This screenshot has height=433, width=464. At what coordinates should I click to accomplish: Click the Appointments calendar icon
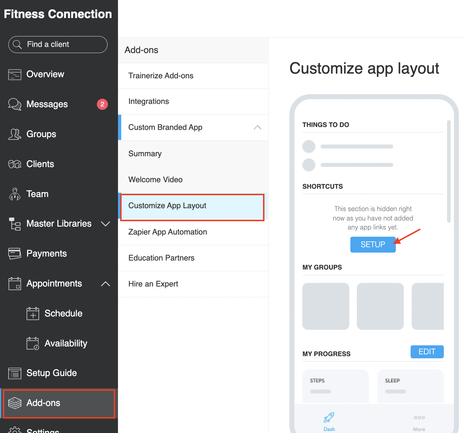click(x=15, y=284)
